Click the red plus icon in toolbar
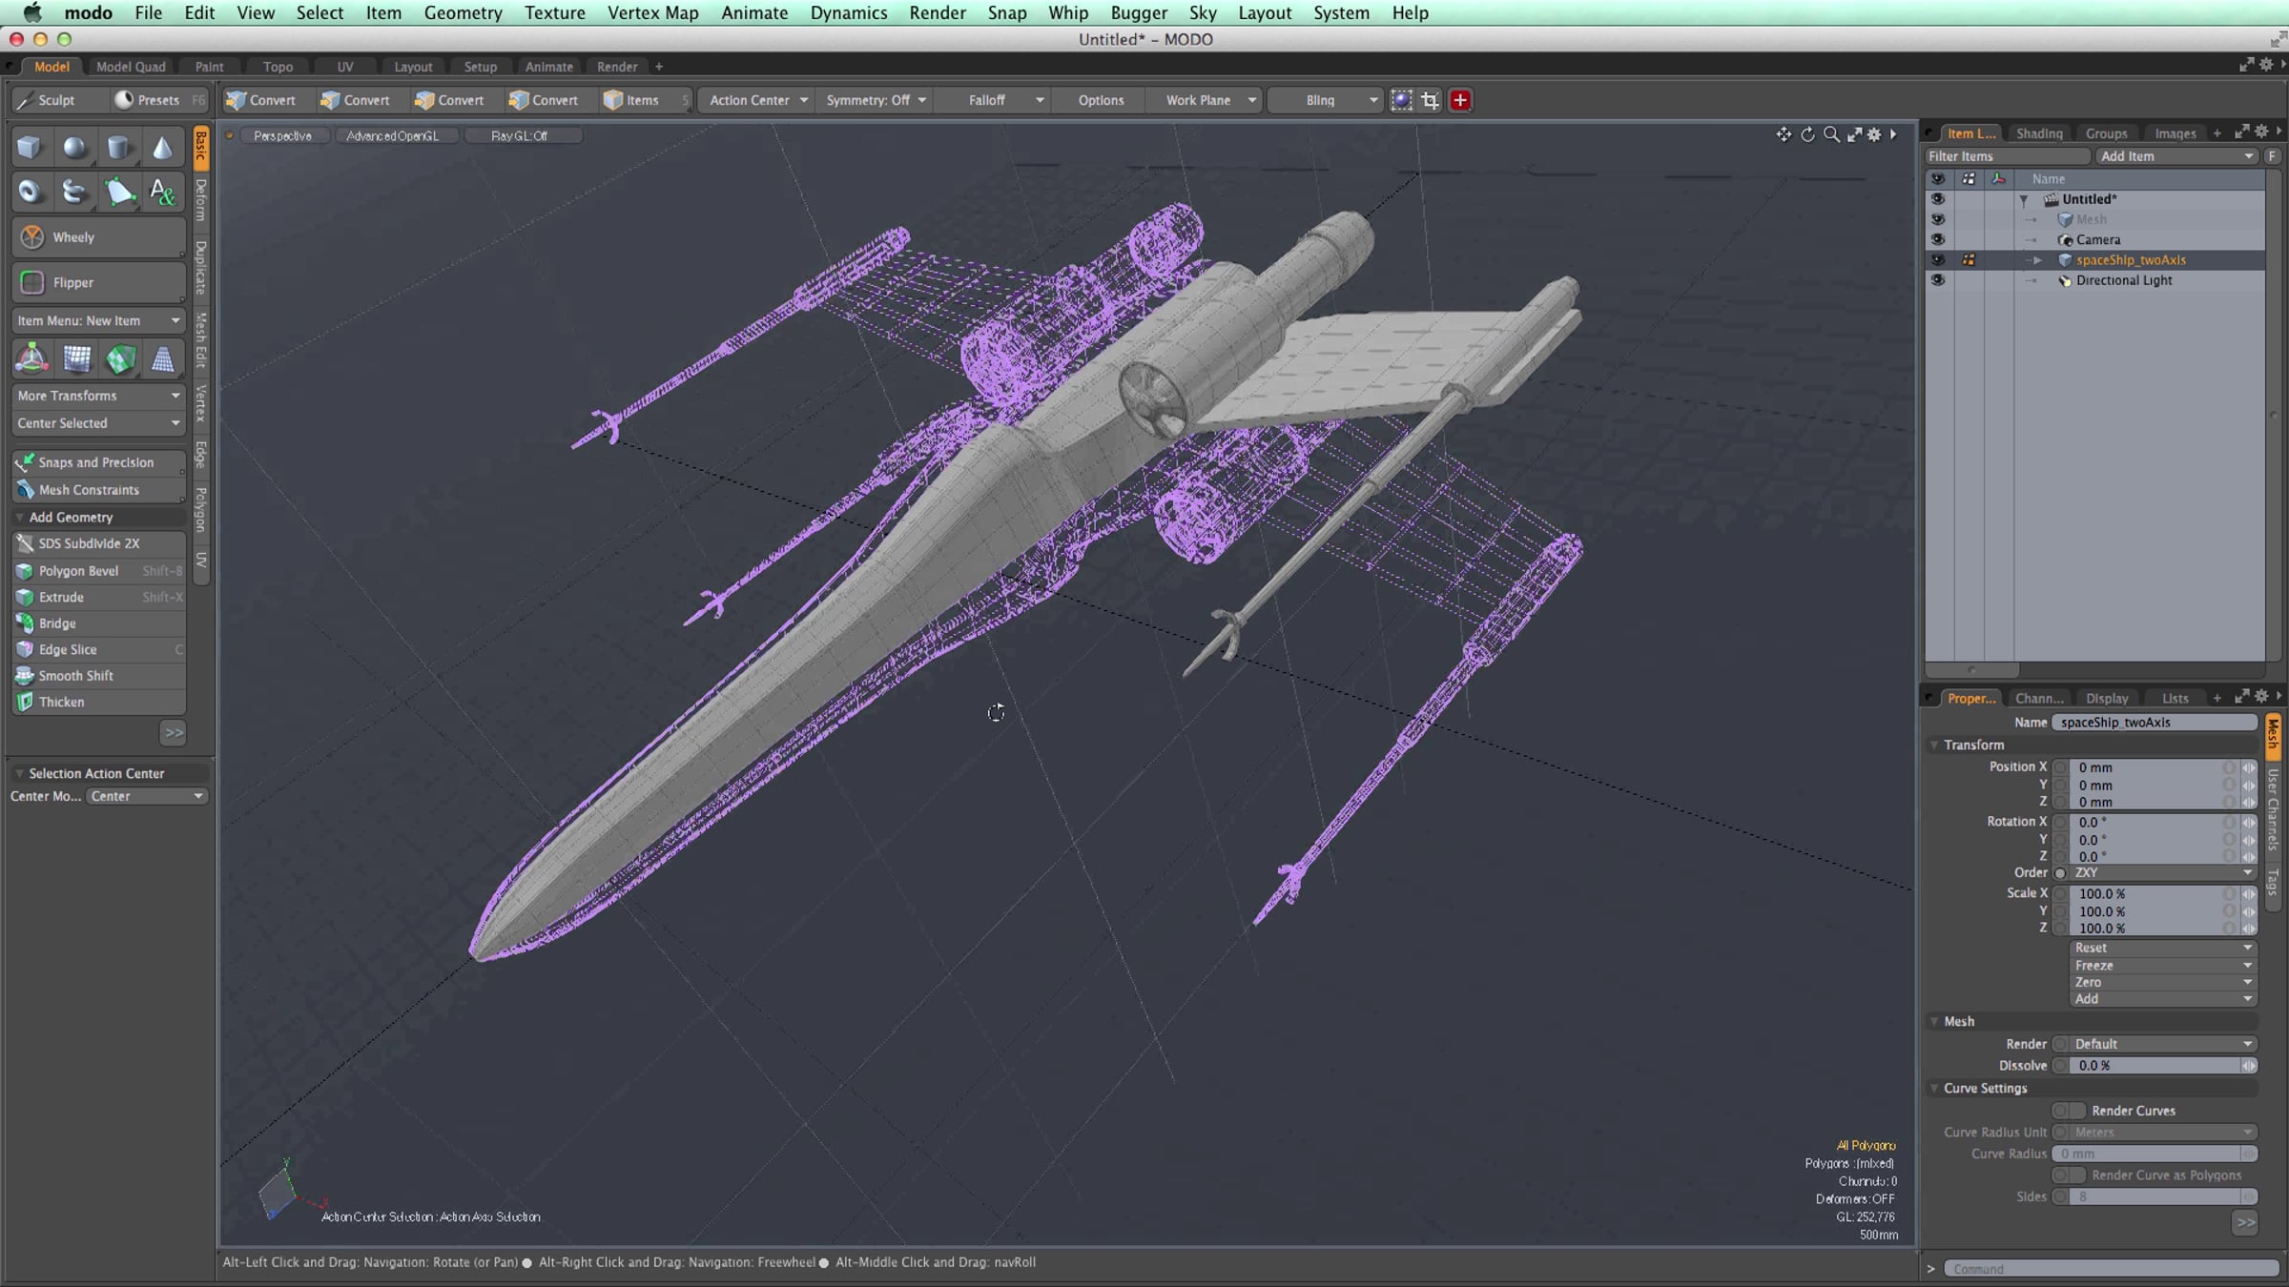 coord(1459,100)
